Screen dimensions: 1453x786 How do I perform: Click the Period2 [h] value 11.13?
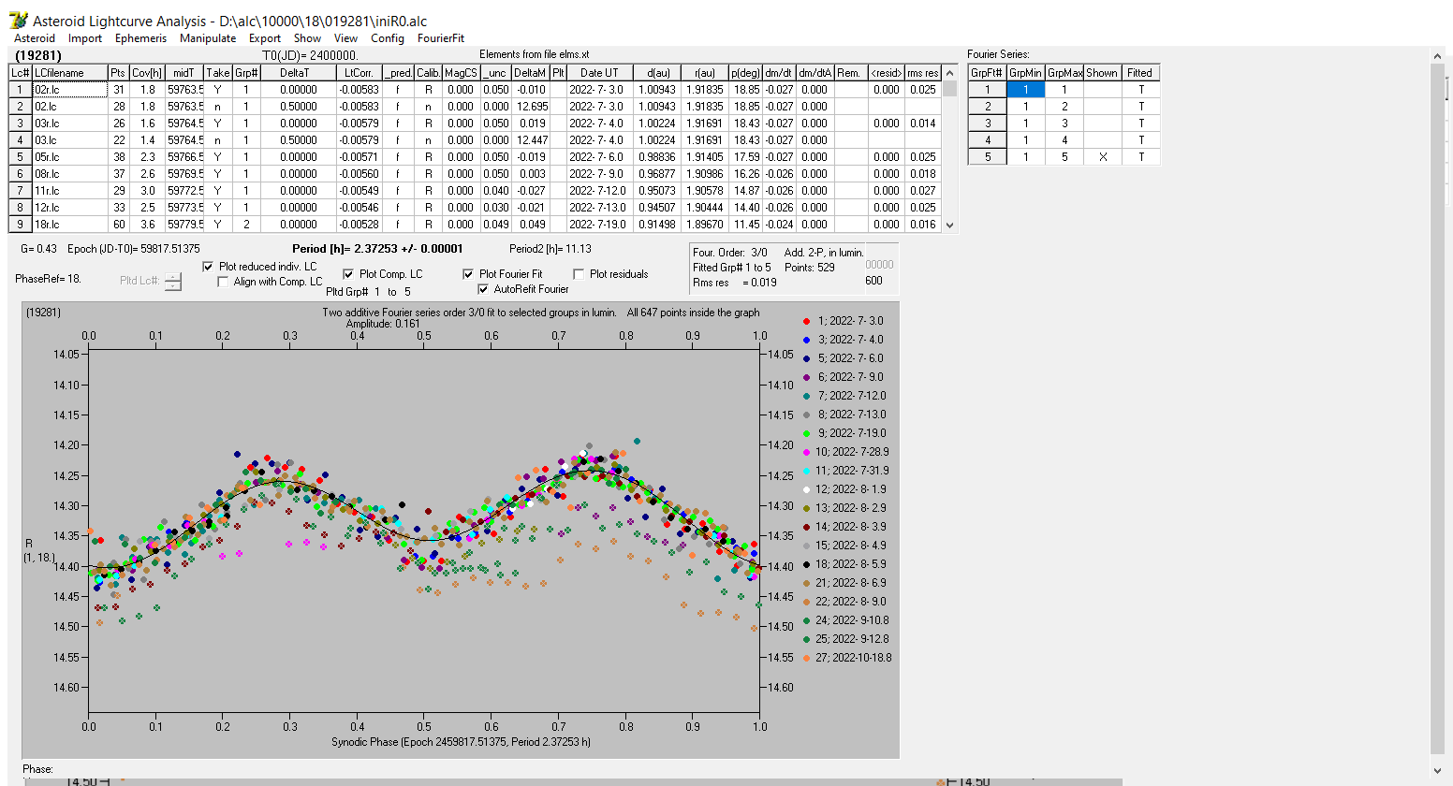[579, 249]
